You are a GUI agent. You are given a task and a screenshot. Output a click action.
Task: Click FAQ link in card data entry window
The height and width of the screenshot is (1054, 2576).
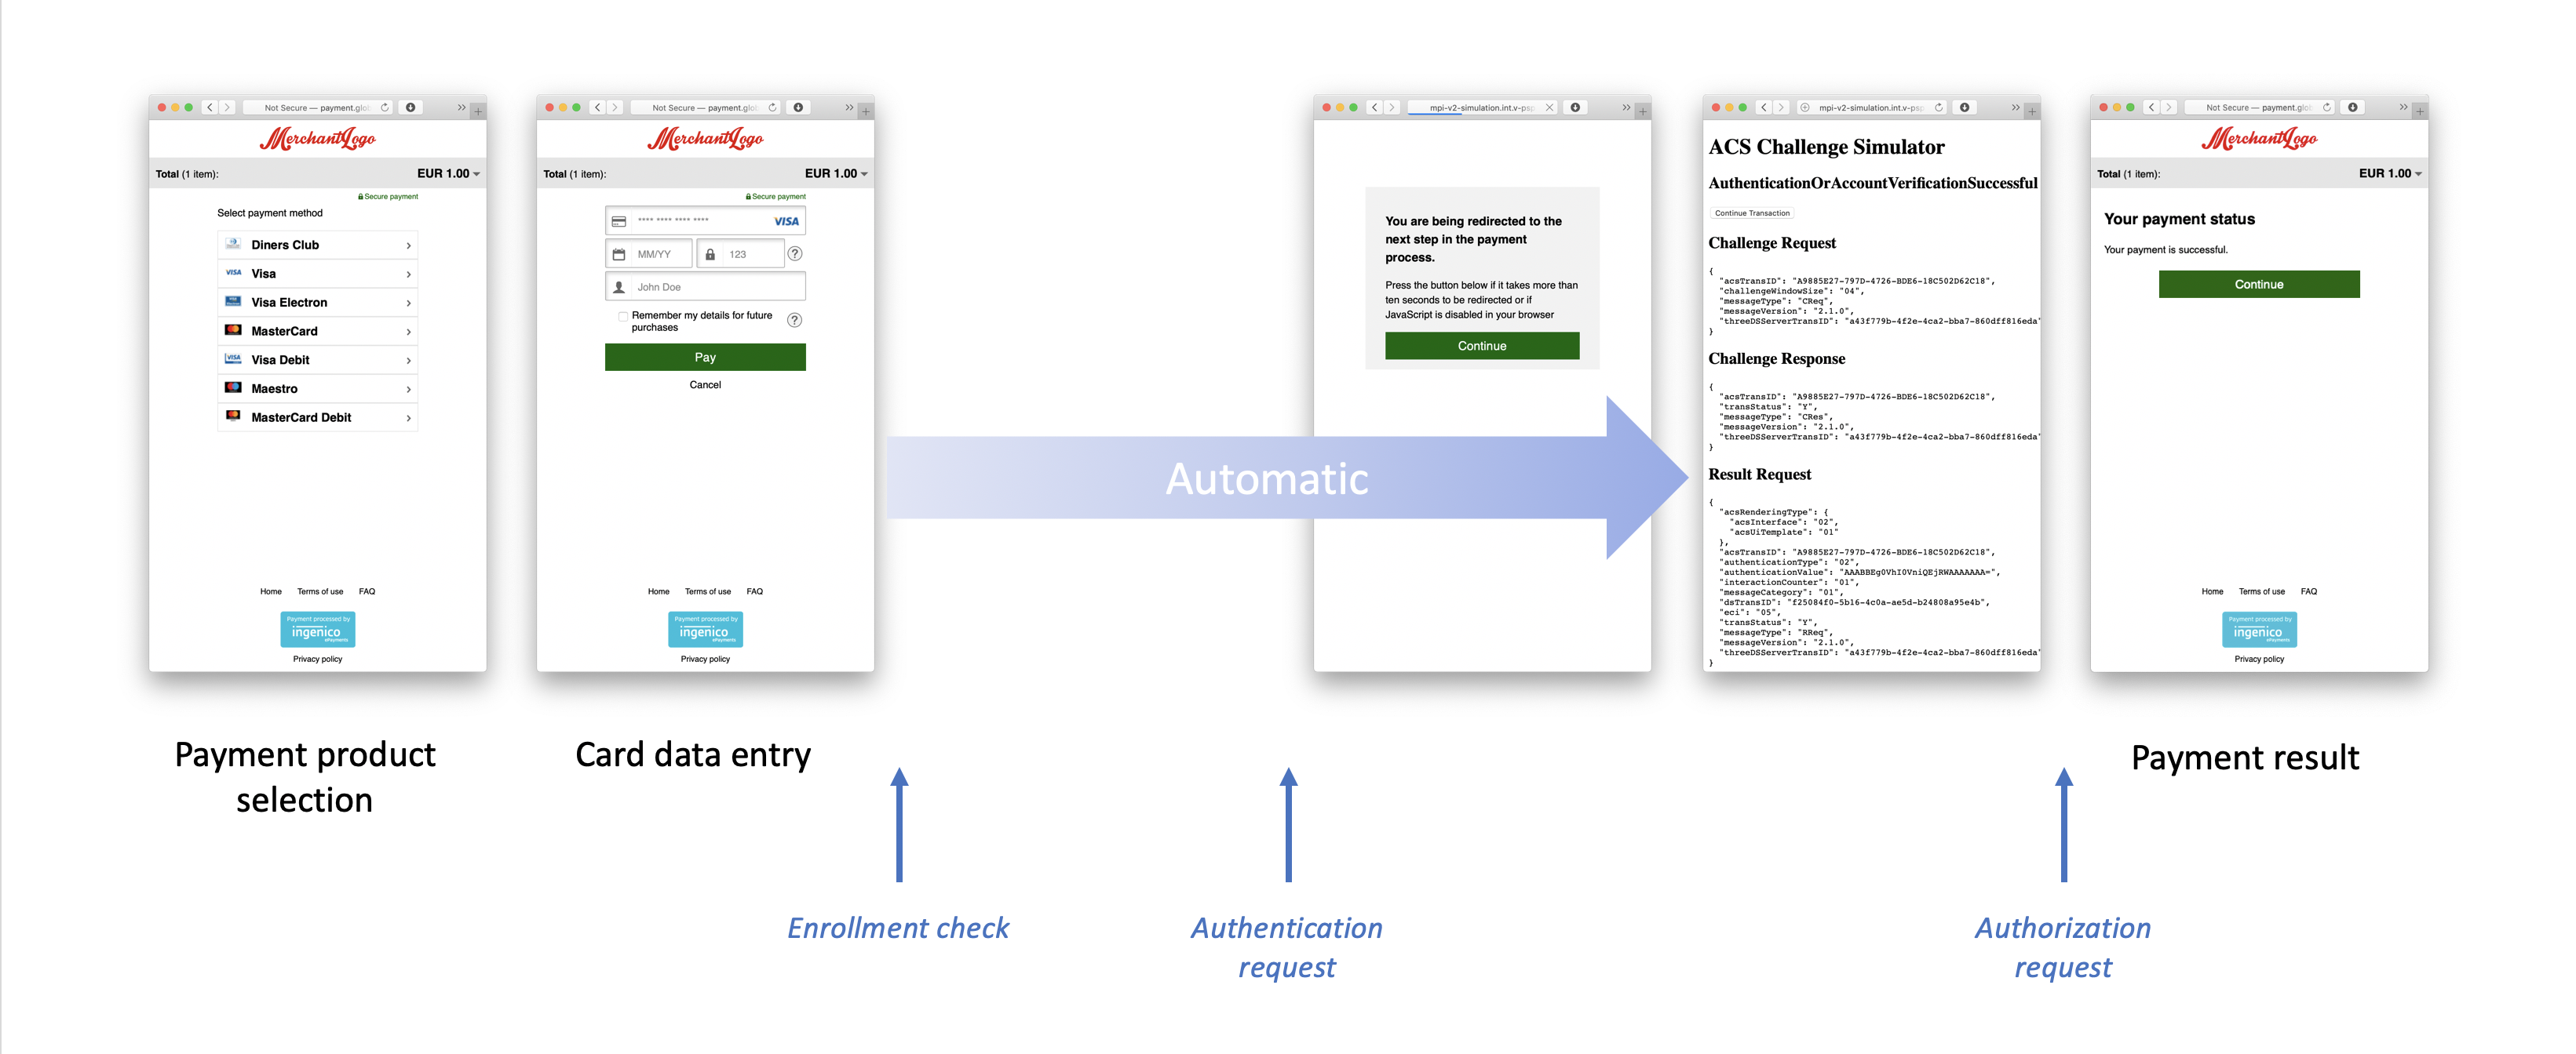[x=755, y=591]
